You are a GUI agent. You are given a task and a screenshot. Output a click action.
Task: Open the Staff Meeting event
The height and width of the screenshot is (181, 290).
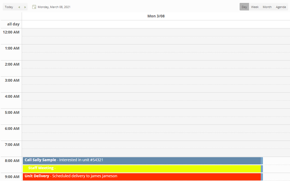pos(143,169)
